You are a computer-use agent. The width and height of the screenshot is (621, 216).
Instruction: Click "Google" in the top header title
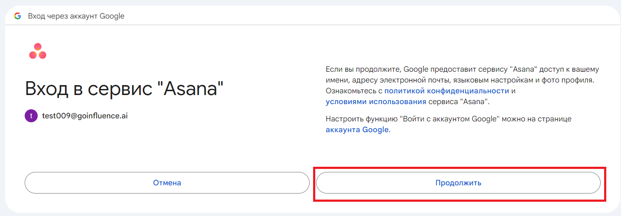click(112, 16)
